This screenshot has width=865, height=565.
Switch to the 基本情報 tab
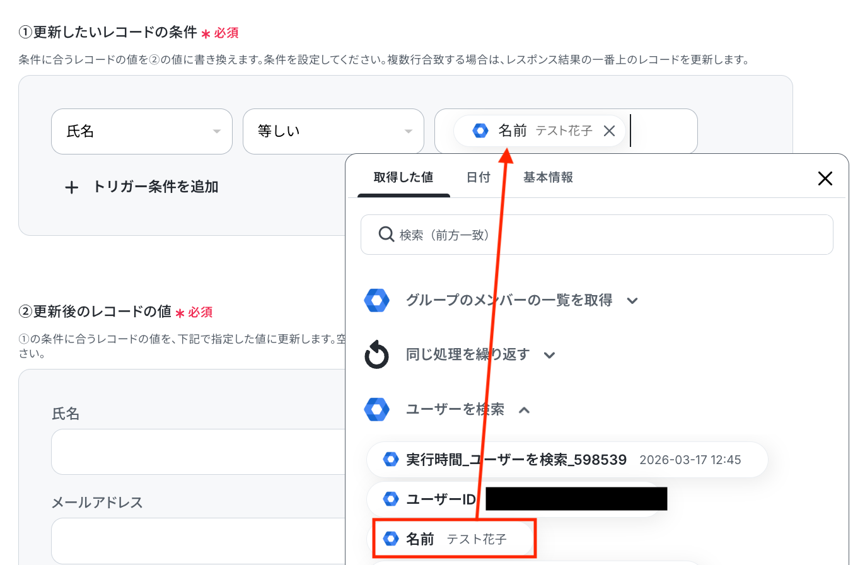[x=548, y=177]
